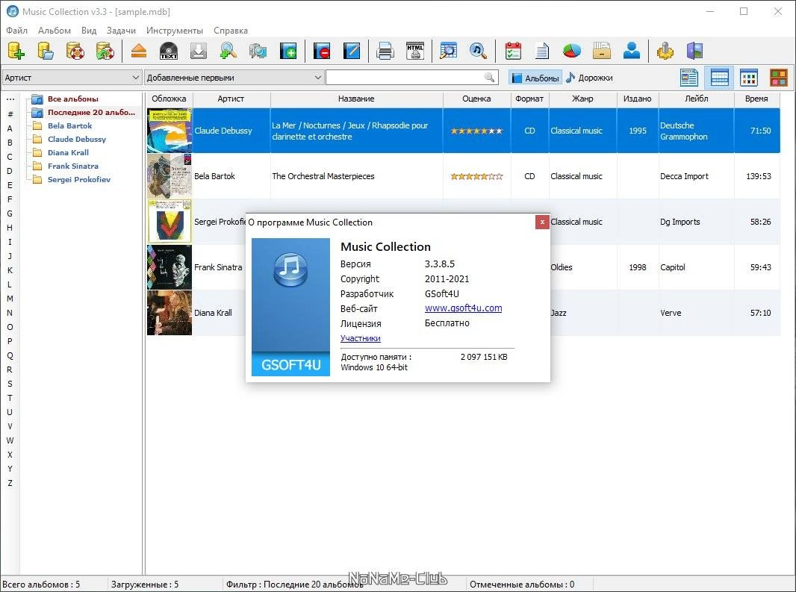The width and height of the screenshot is (796, 592).
Task: Click the database backup icon with lifebuoy
Action: tap(75, 51)
